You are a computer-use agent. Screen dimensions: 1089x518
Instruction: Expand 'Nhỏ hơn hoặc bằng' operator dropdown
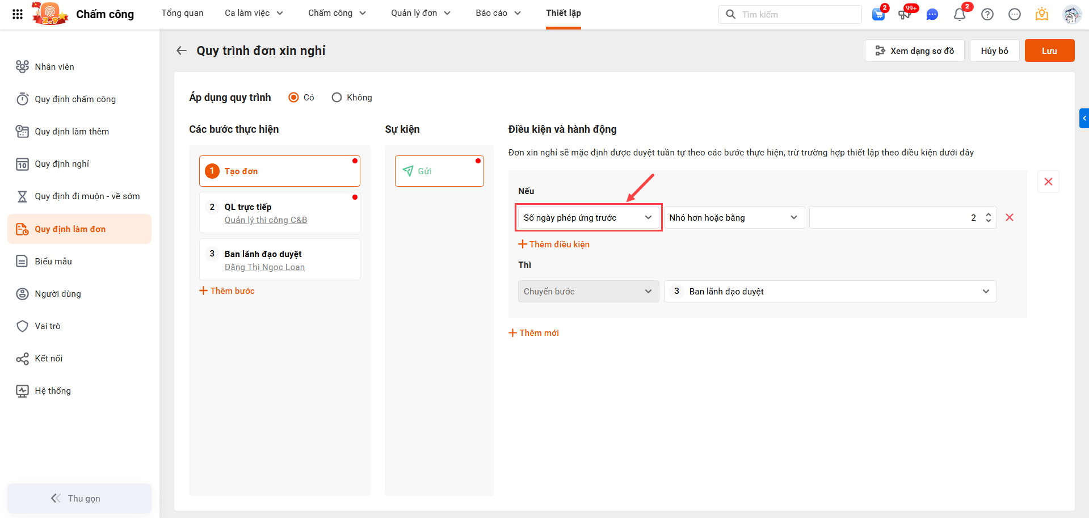[x=733, y=218]
